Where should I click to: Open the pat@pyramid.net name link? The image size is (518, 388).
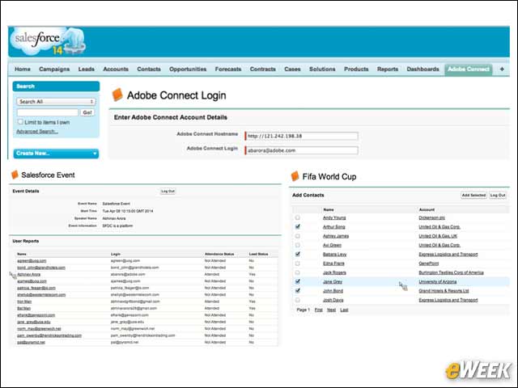pyautogui.click(x=31, y=342)
